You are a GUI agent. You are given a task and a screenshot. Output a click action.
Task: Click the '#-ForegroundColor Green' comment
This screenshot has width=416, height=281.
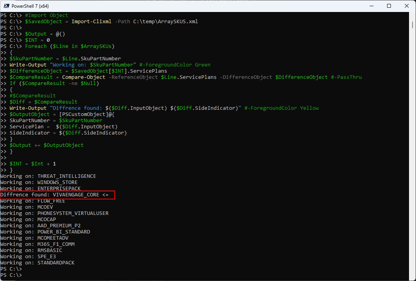(x=175, y=65)
